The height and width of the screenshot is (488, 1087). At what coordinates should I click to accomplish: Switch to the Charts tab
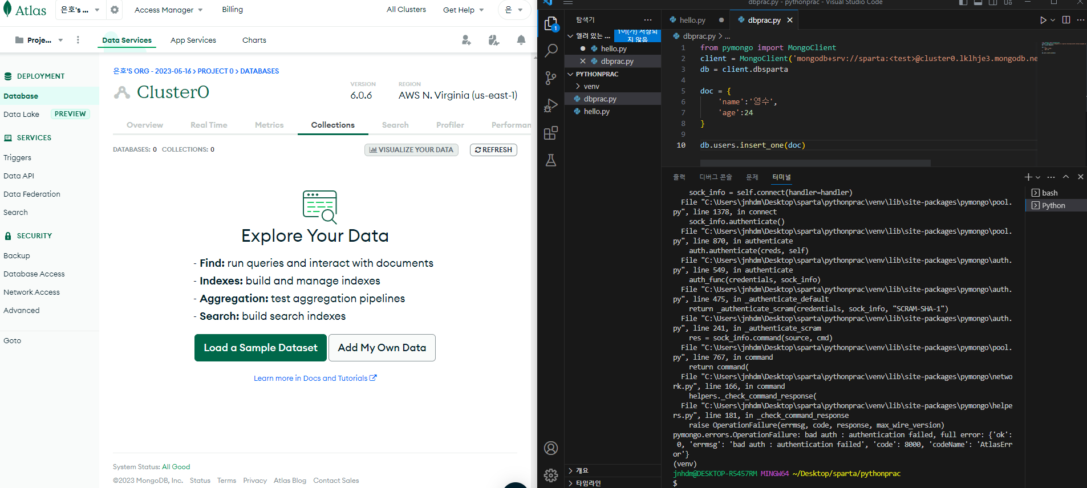254,40
